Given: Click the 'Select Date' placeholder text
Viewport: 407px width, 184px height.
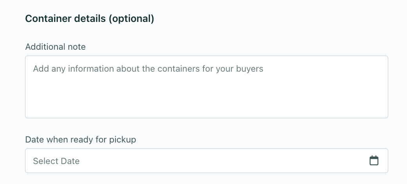Looking at the screenshot, I should click(56, 161).
